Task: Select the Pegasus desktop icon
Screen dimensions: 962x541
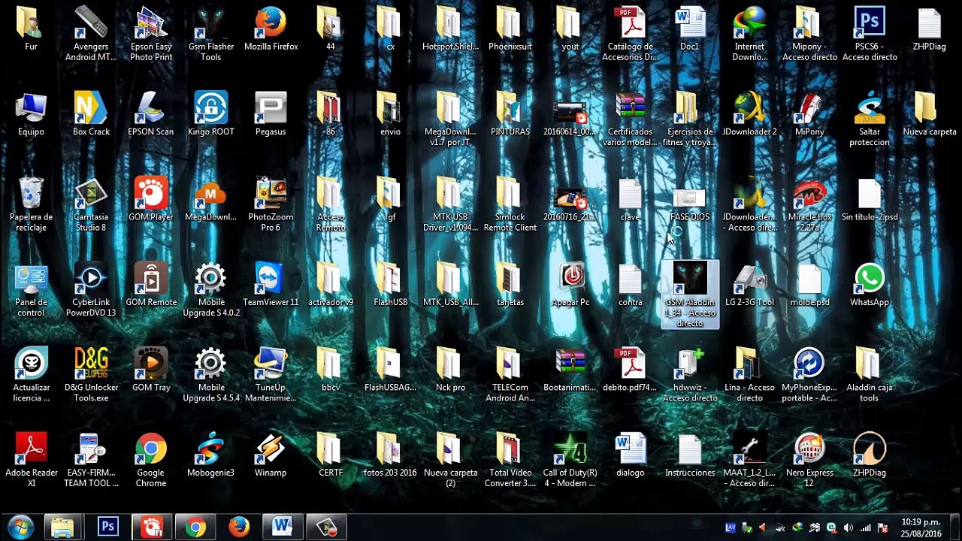Action: tap(271, 114)
